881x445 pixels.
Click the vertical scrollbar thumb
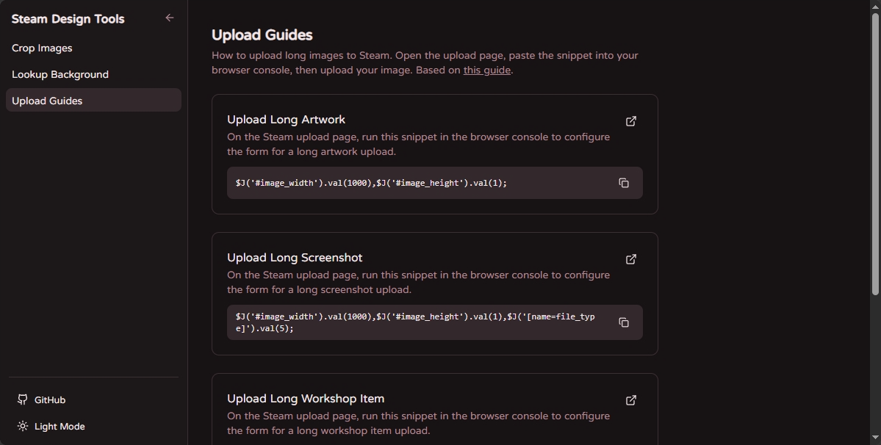[875, 153]
